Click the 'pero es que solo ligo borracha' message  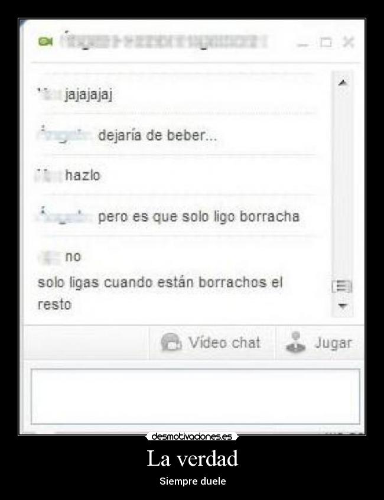tap(199, 217)
